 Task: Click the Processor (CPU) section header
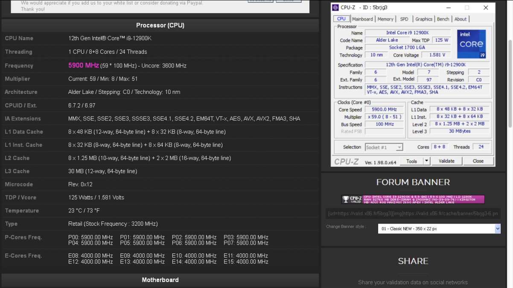[160, 25]
